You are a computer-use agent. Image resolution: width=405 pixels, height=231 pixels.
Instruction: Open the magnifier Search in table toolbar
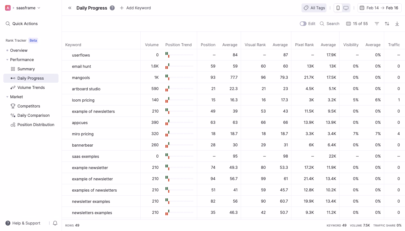tap(330, 24)
